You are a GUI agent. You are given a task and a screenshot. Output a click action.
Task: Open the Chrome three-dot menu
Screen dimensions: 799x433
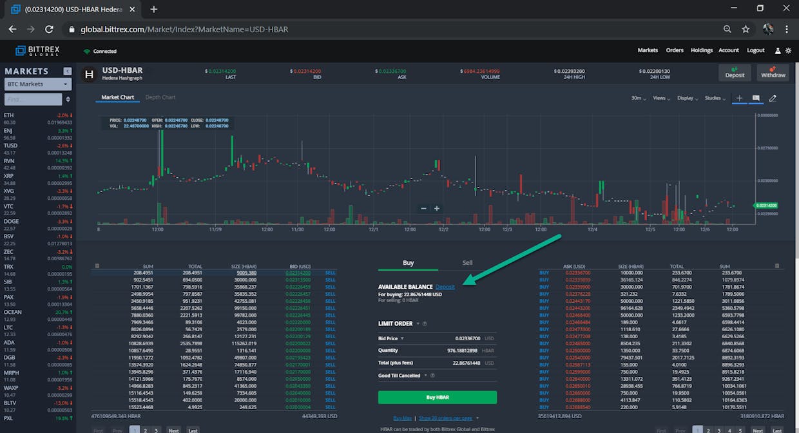(787, 29)
